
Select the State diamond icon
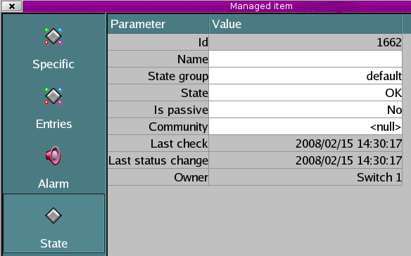point(53,216)
